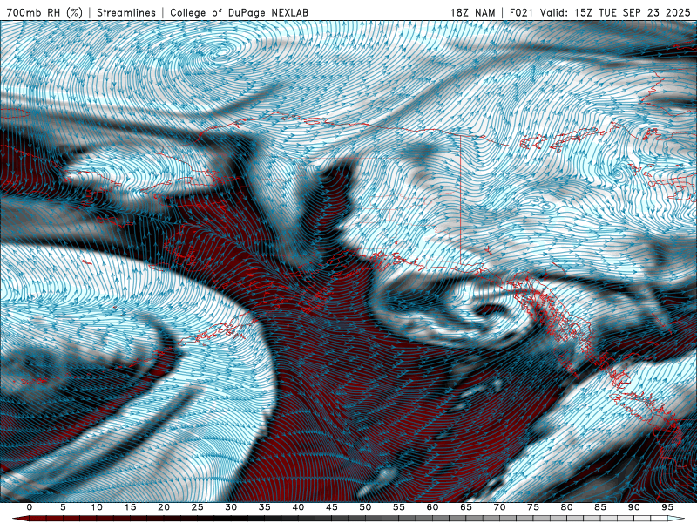Click the colorbar label "85"
The width and height of the screenshot is (697, 523).
point(600,507)
